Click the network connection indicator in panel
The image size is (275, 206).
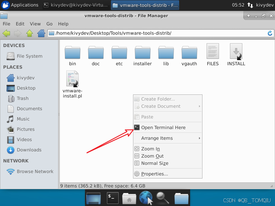click(250, 5)
